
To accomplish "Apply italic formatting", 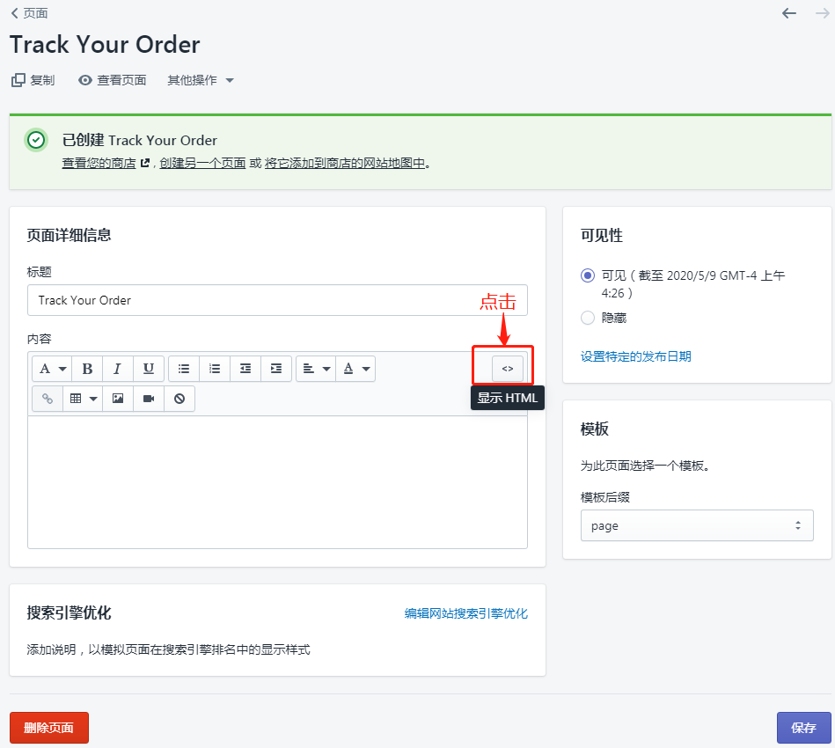I will coord(117,368).
